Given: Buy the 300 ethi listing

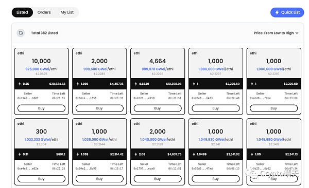Looking at the screenshot, I should click(41, 179).
